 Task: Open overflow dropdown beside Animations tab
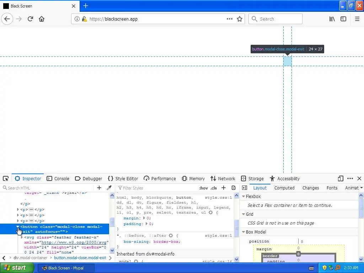pyautogui.click(x=362, y=188)
